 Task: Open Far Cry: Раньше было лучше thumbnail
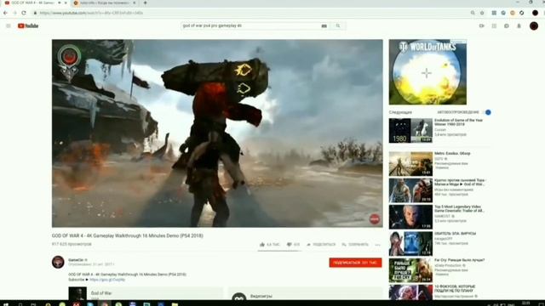coord(410,270)
